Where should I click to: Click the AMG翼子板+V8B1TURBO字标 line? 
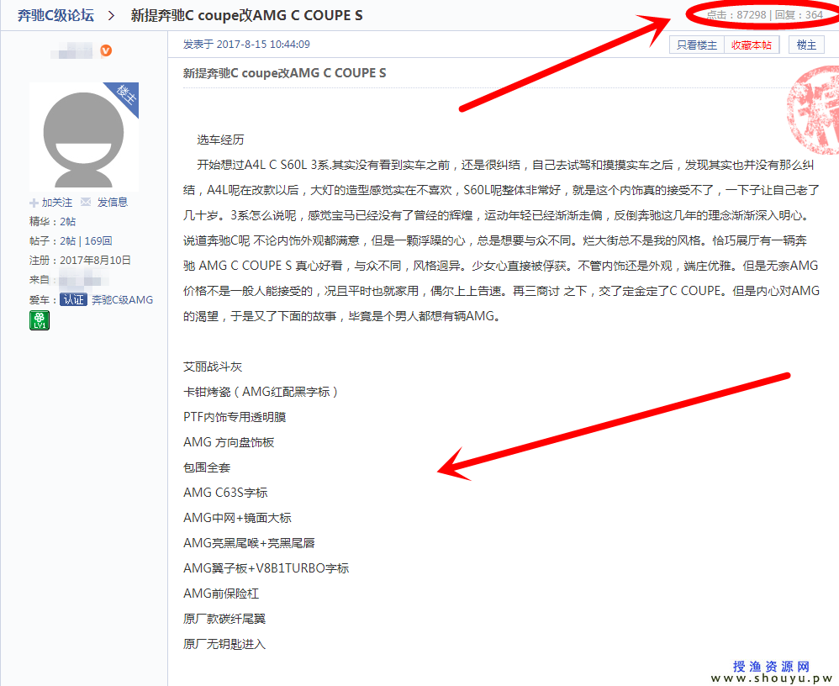tap(266, 567)
